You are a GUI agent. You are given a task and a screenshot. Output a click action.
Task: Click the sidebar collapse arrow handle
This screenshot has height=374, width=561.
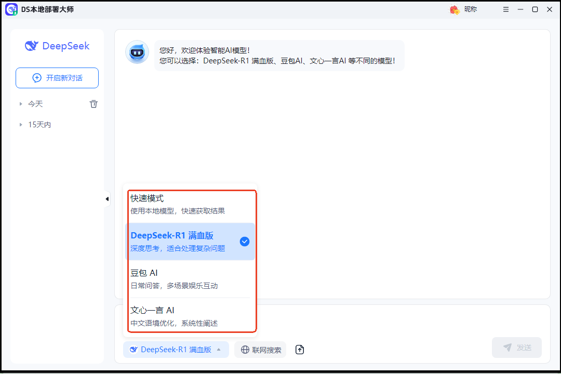(x=107, y=198)
